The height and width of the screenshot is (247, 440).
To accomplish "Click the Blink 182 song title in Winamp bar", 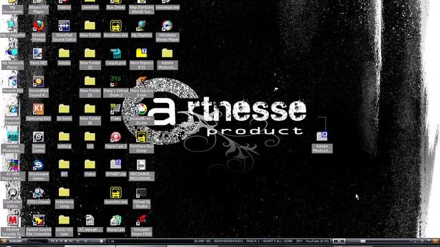I will (x=261, y=241).
